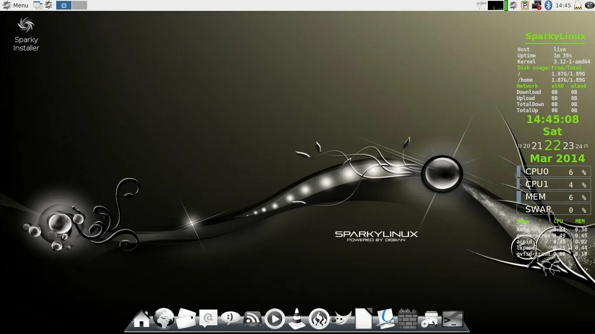This screenshot has height=334, width=595.
Task: Launch the terminal icon in dock
Action: [453, 320]
